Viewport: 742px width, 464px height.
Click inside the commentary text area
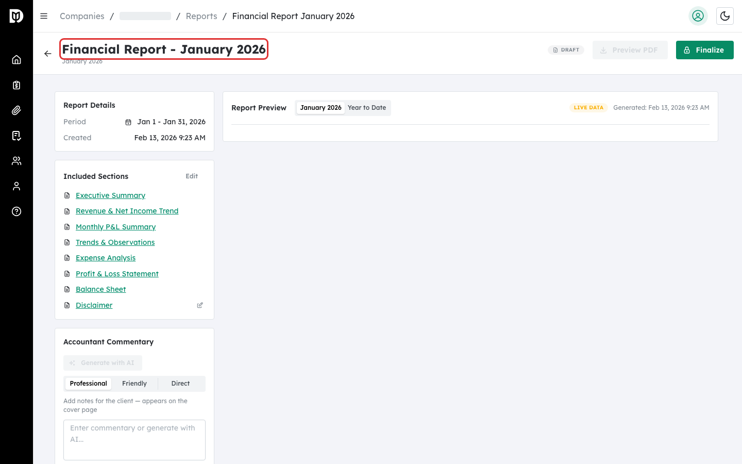tap(134, 440)
